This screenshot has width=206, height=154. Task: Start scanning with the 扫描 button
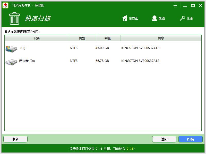[191, 139]
